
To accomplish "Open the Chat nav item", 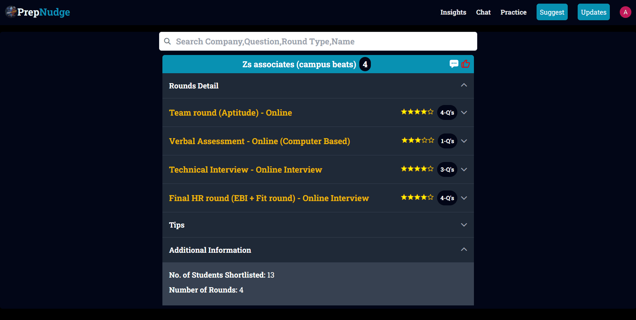I will coord(483,12).
